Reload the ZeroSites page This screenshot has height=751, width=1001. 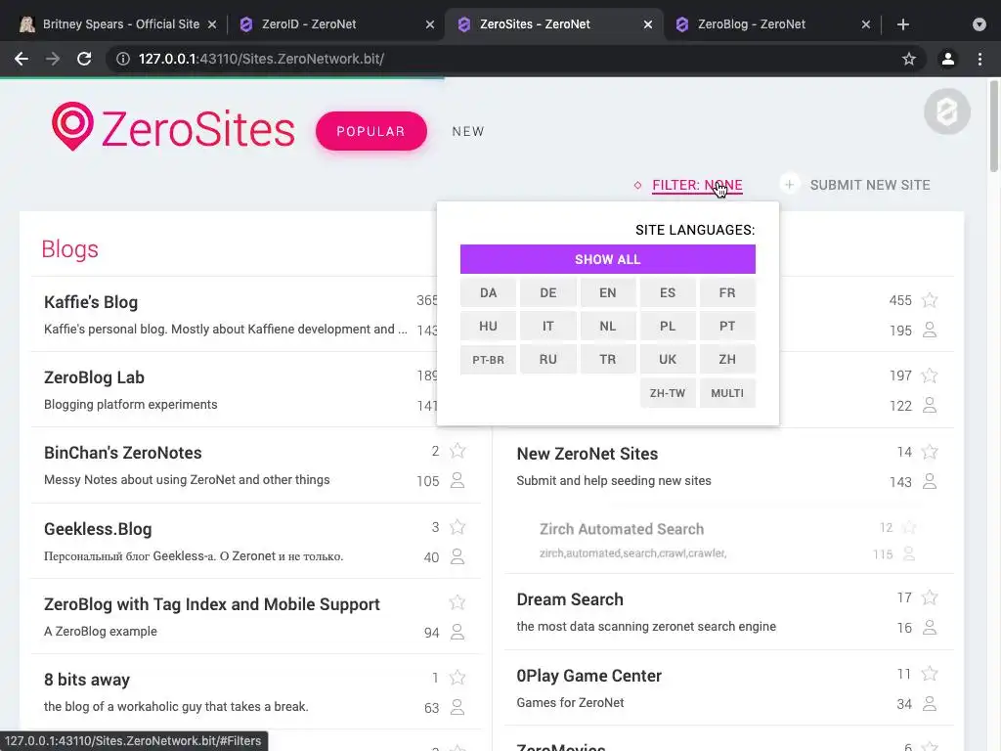coord(84,59)
